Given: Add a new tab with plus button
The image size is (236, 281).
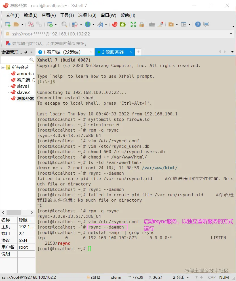Looking at the screenshot, I should [138, 52].
